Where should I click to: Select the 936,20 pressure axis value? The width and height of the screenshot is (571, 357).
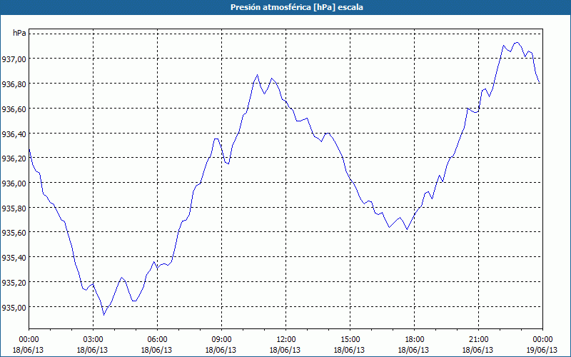coord(14,158)
